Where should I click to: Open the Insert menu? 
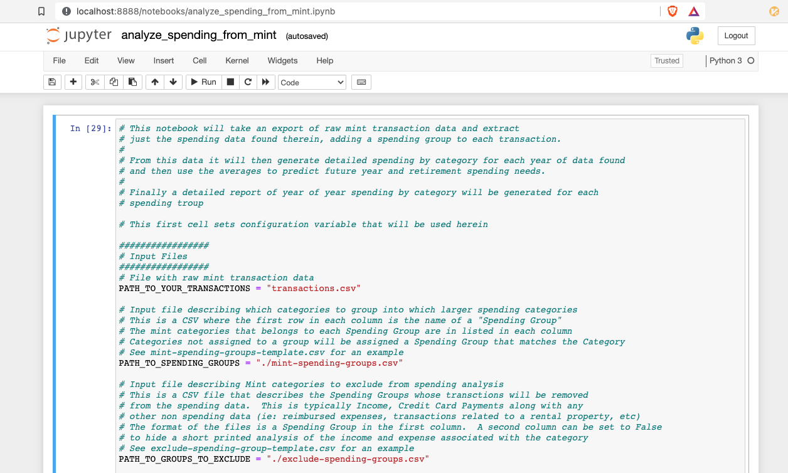click(164, 61)
